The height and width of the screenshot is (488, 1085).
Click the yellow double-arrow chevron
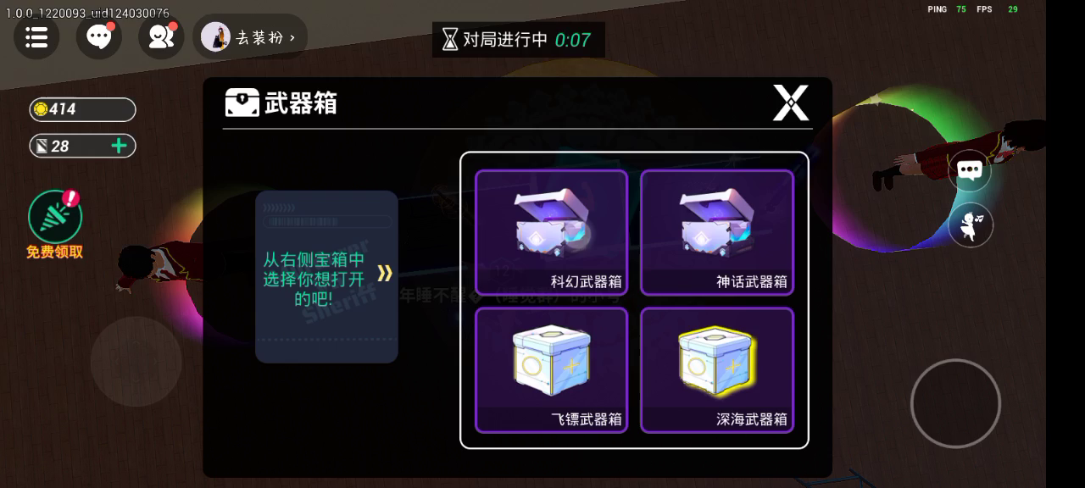point(385,273)
